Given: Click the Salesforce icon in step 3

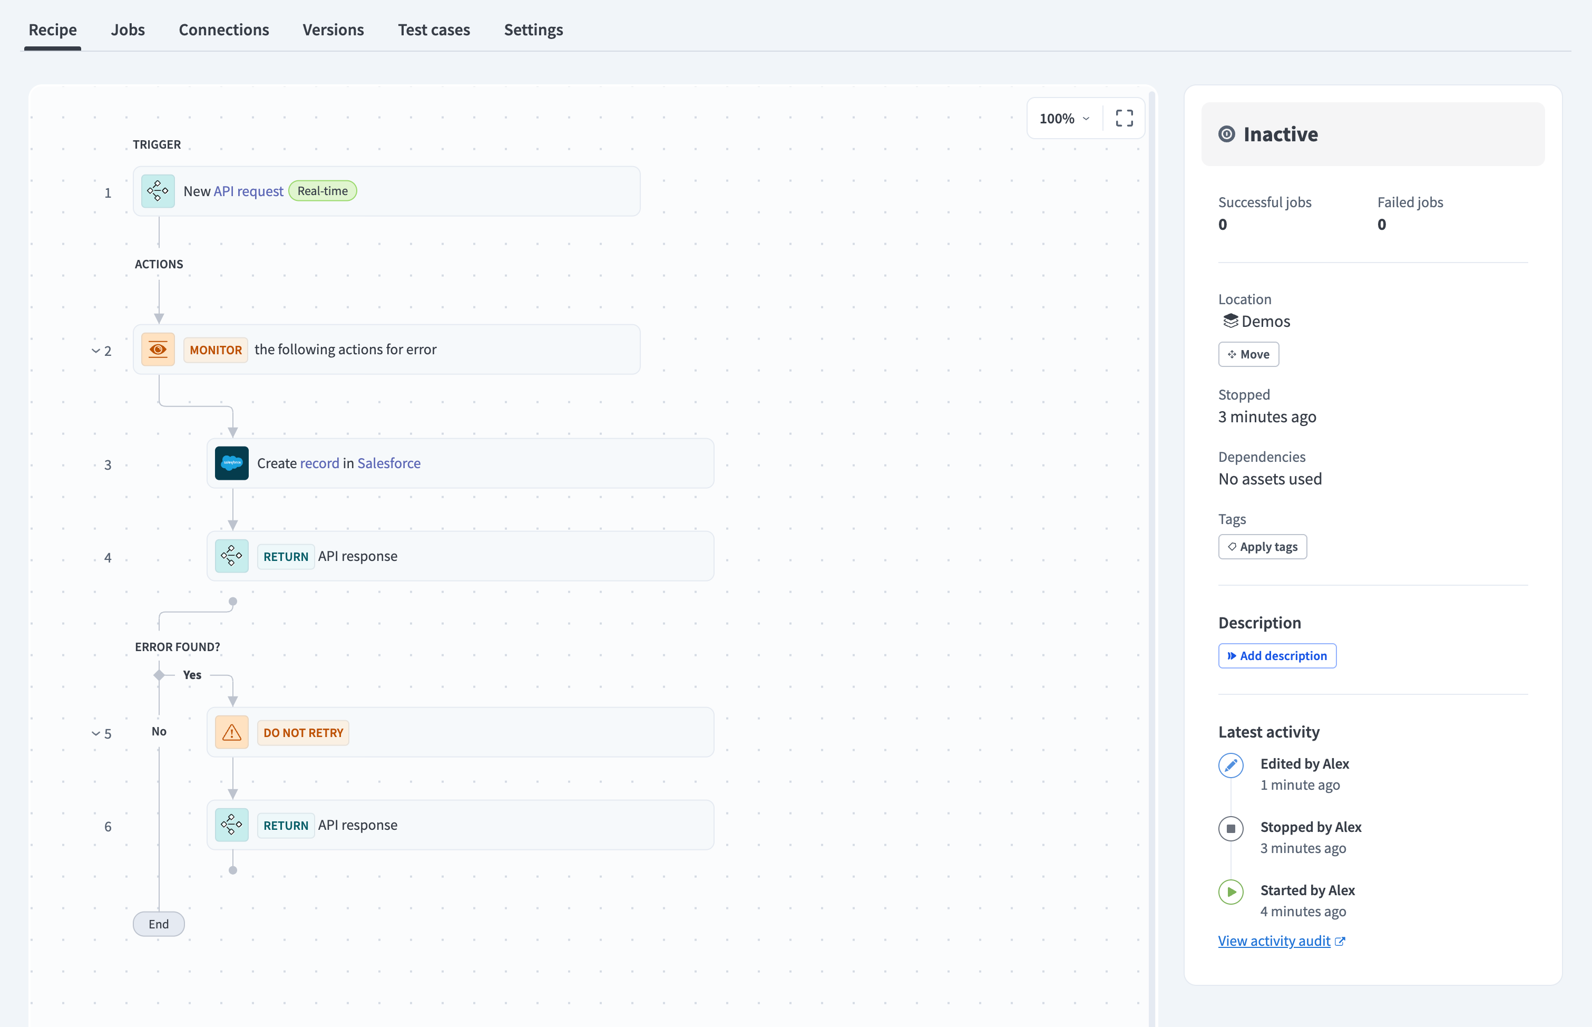Looking at the screenshot, I should [x=232, y=463].
